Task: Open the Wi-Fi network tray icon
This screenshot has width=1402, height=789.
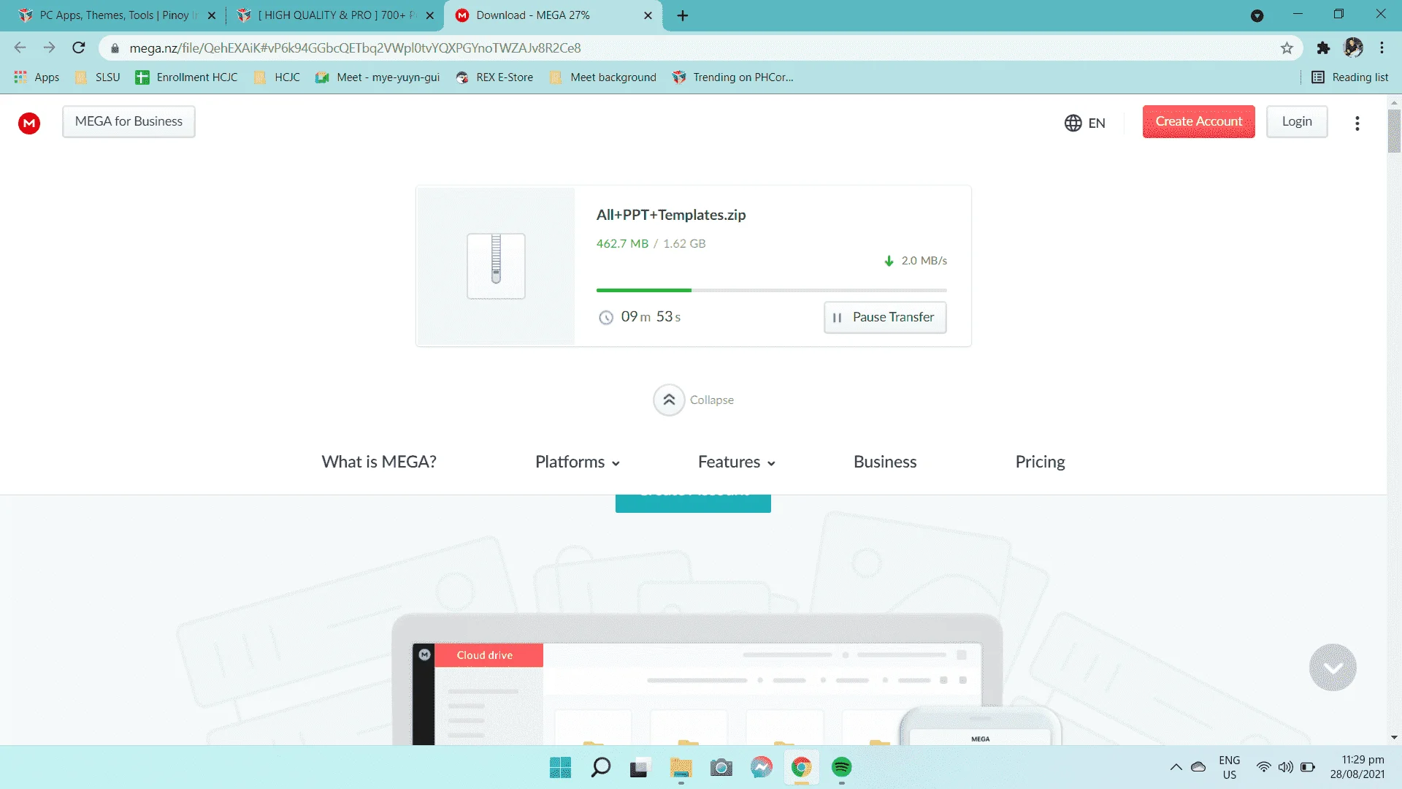Action: [x=1263, y=767]
